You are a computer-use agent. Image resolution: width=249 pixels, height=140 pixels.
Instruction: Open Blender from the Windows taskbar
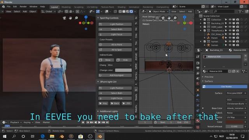pos(100,136)
